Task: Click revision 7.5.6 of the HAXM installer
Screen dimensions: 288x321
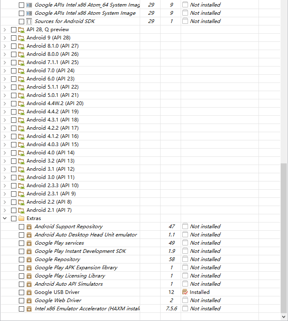Action: pyautogui.click(x=171, y=309)
